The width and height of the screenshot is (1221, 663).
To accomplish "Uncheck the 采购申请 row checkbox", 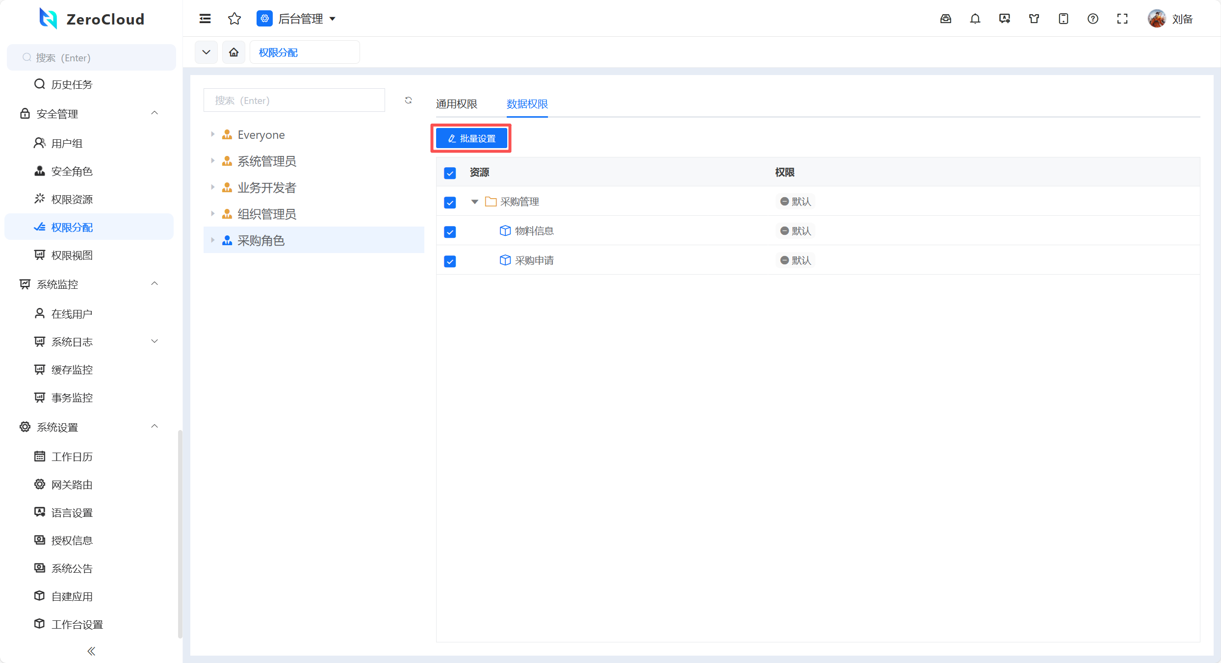I will pos(450,261).
